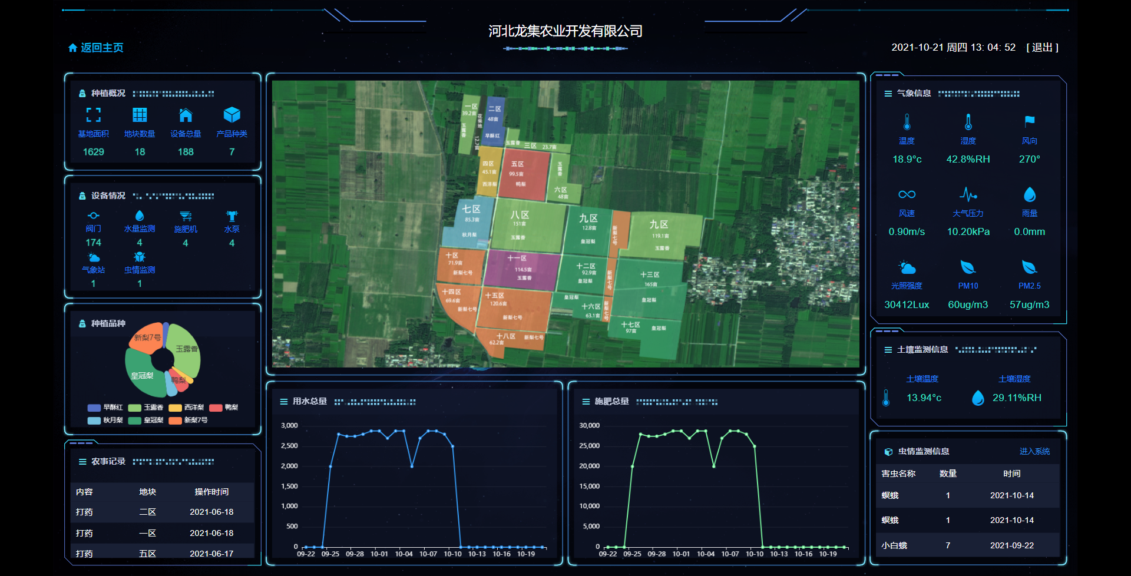Click the 虫情监测 bug icon
The image size is (1131, 576).
point(140,257)
